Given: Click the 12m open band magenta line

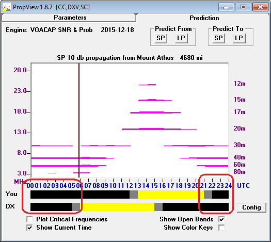Looking at the screenshot, I should pos(147,85).
